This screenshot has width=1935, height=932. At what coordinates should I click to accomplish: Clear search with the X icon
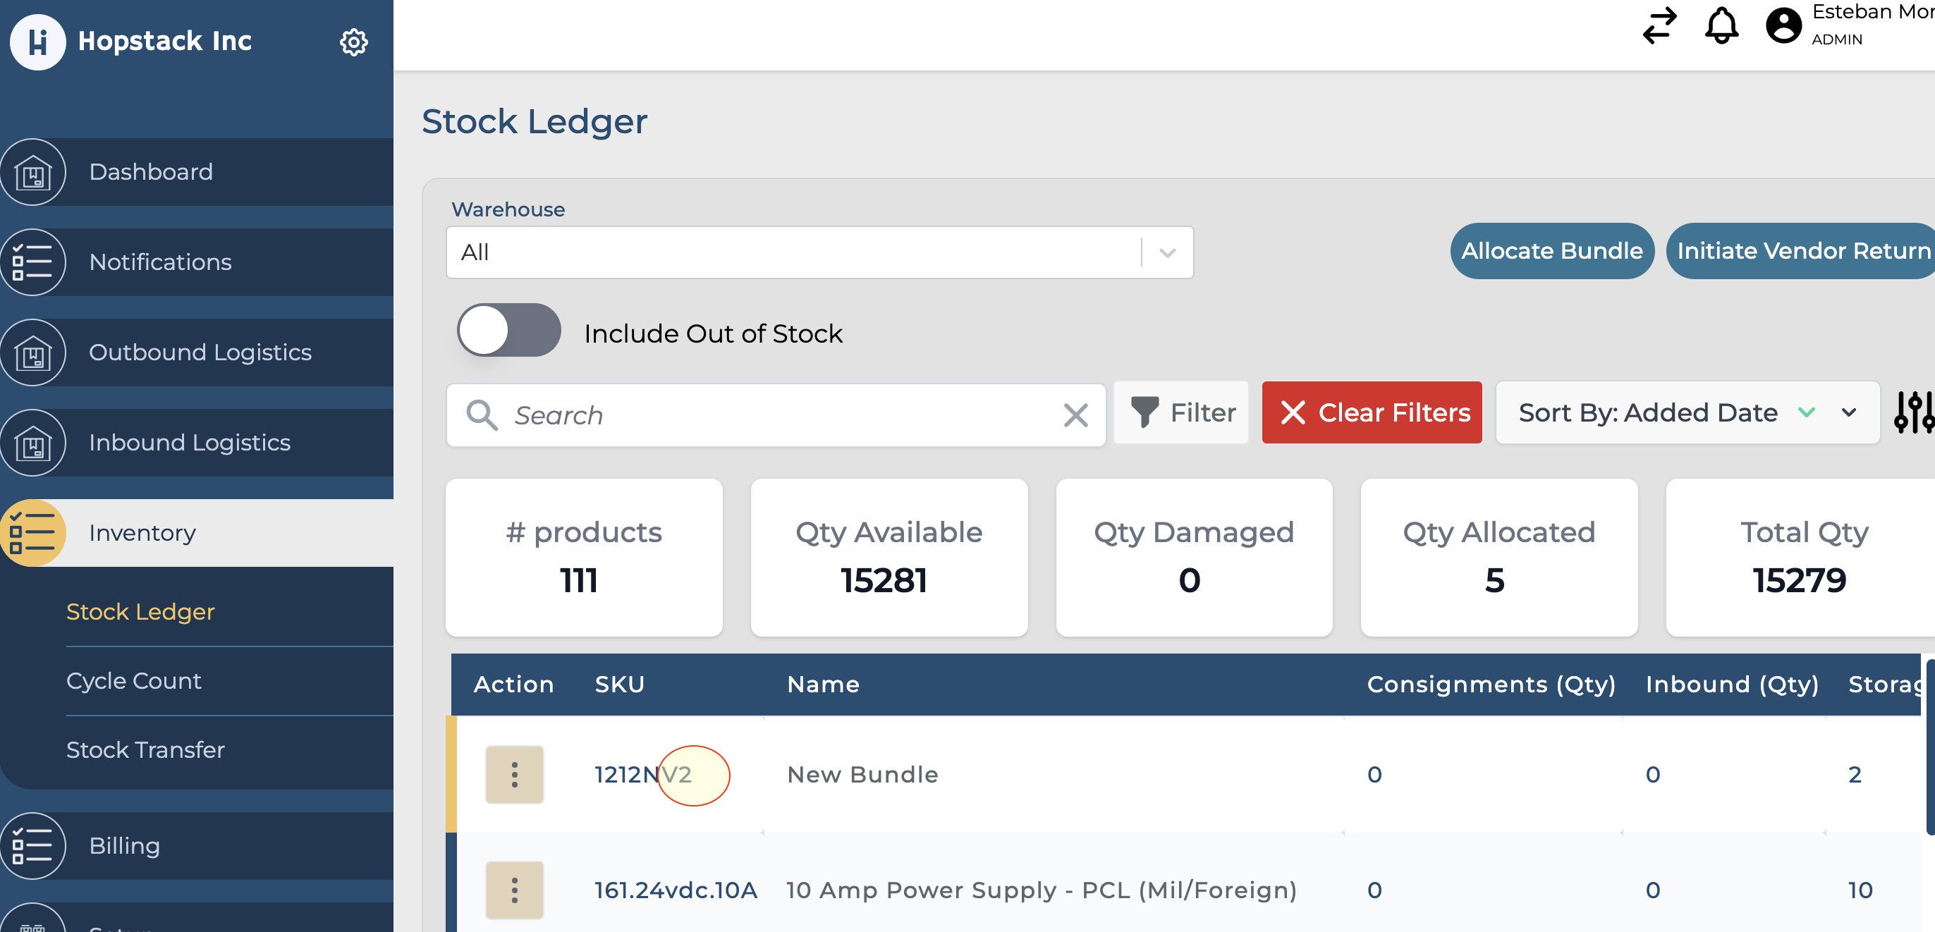pos(1075,415)
